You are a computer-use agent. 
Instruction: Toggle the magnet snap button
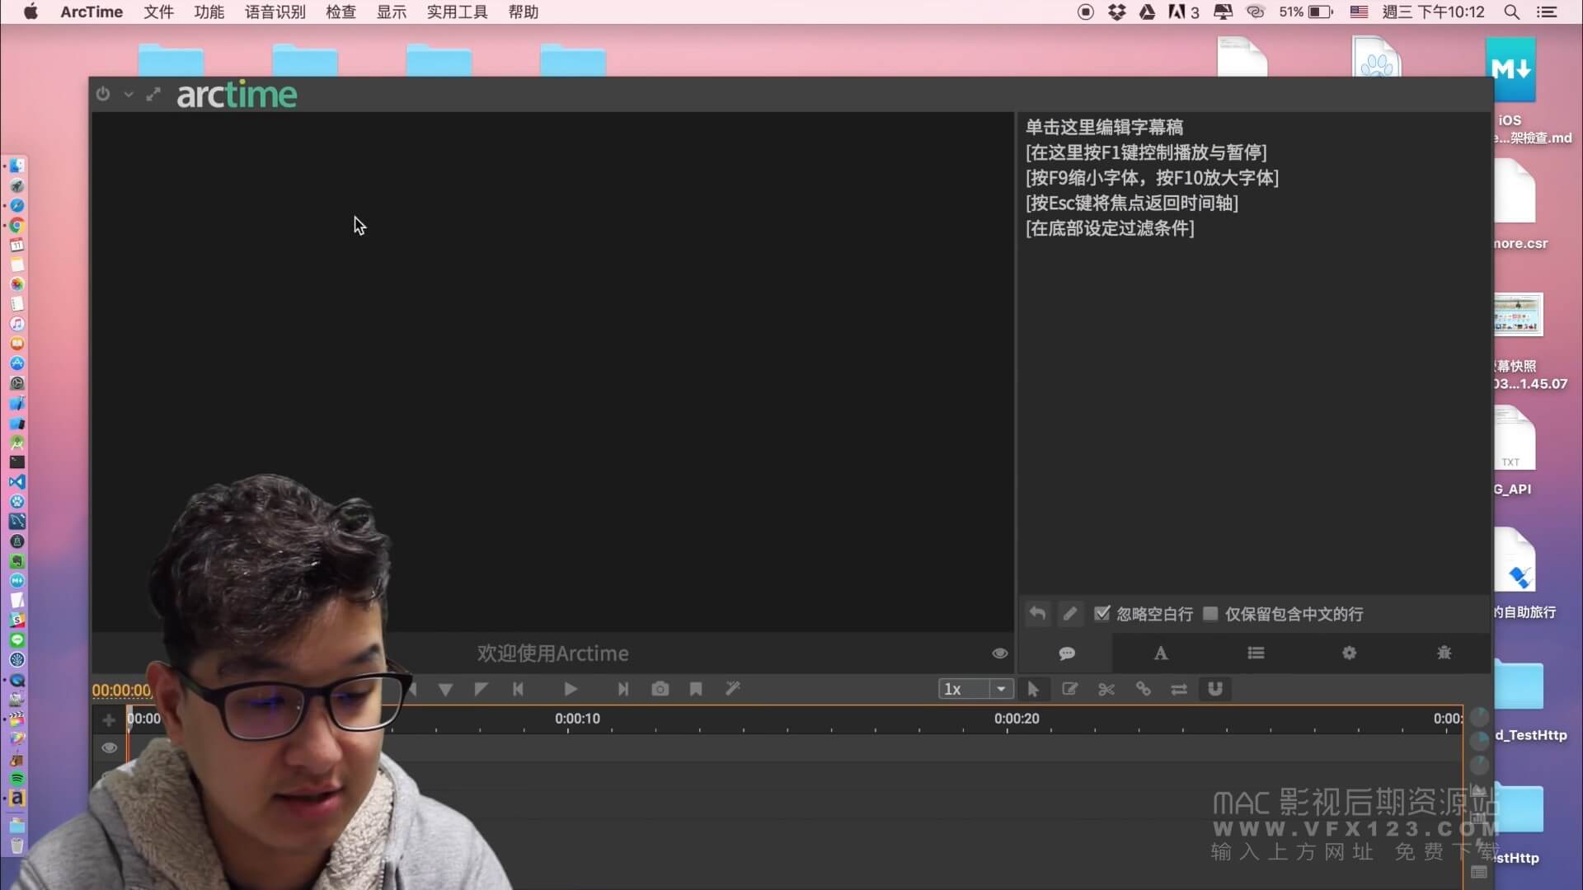pyautogui.click(x=1215, y=689)
